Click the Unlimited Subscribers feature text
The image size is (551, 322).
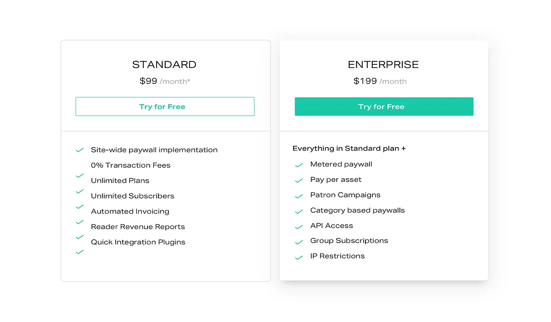pos(133,196)
